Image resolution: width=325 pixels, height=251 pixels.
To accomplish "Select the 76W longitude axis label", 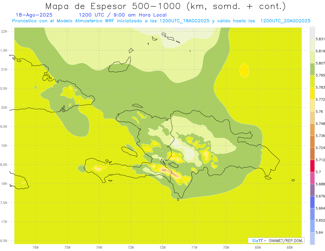I will coord(35,247).
